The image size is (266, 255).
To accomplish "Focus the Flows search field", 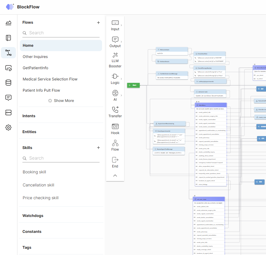I will coord(61,33).
